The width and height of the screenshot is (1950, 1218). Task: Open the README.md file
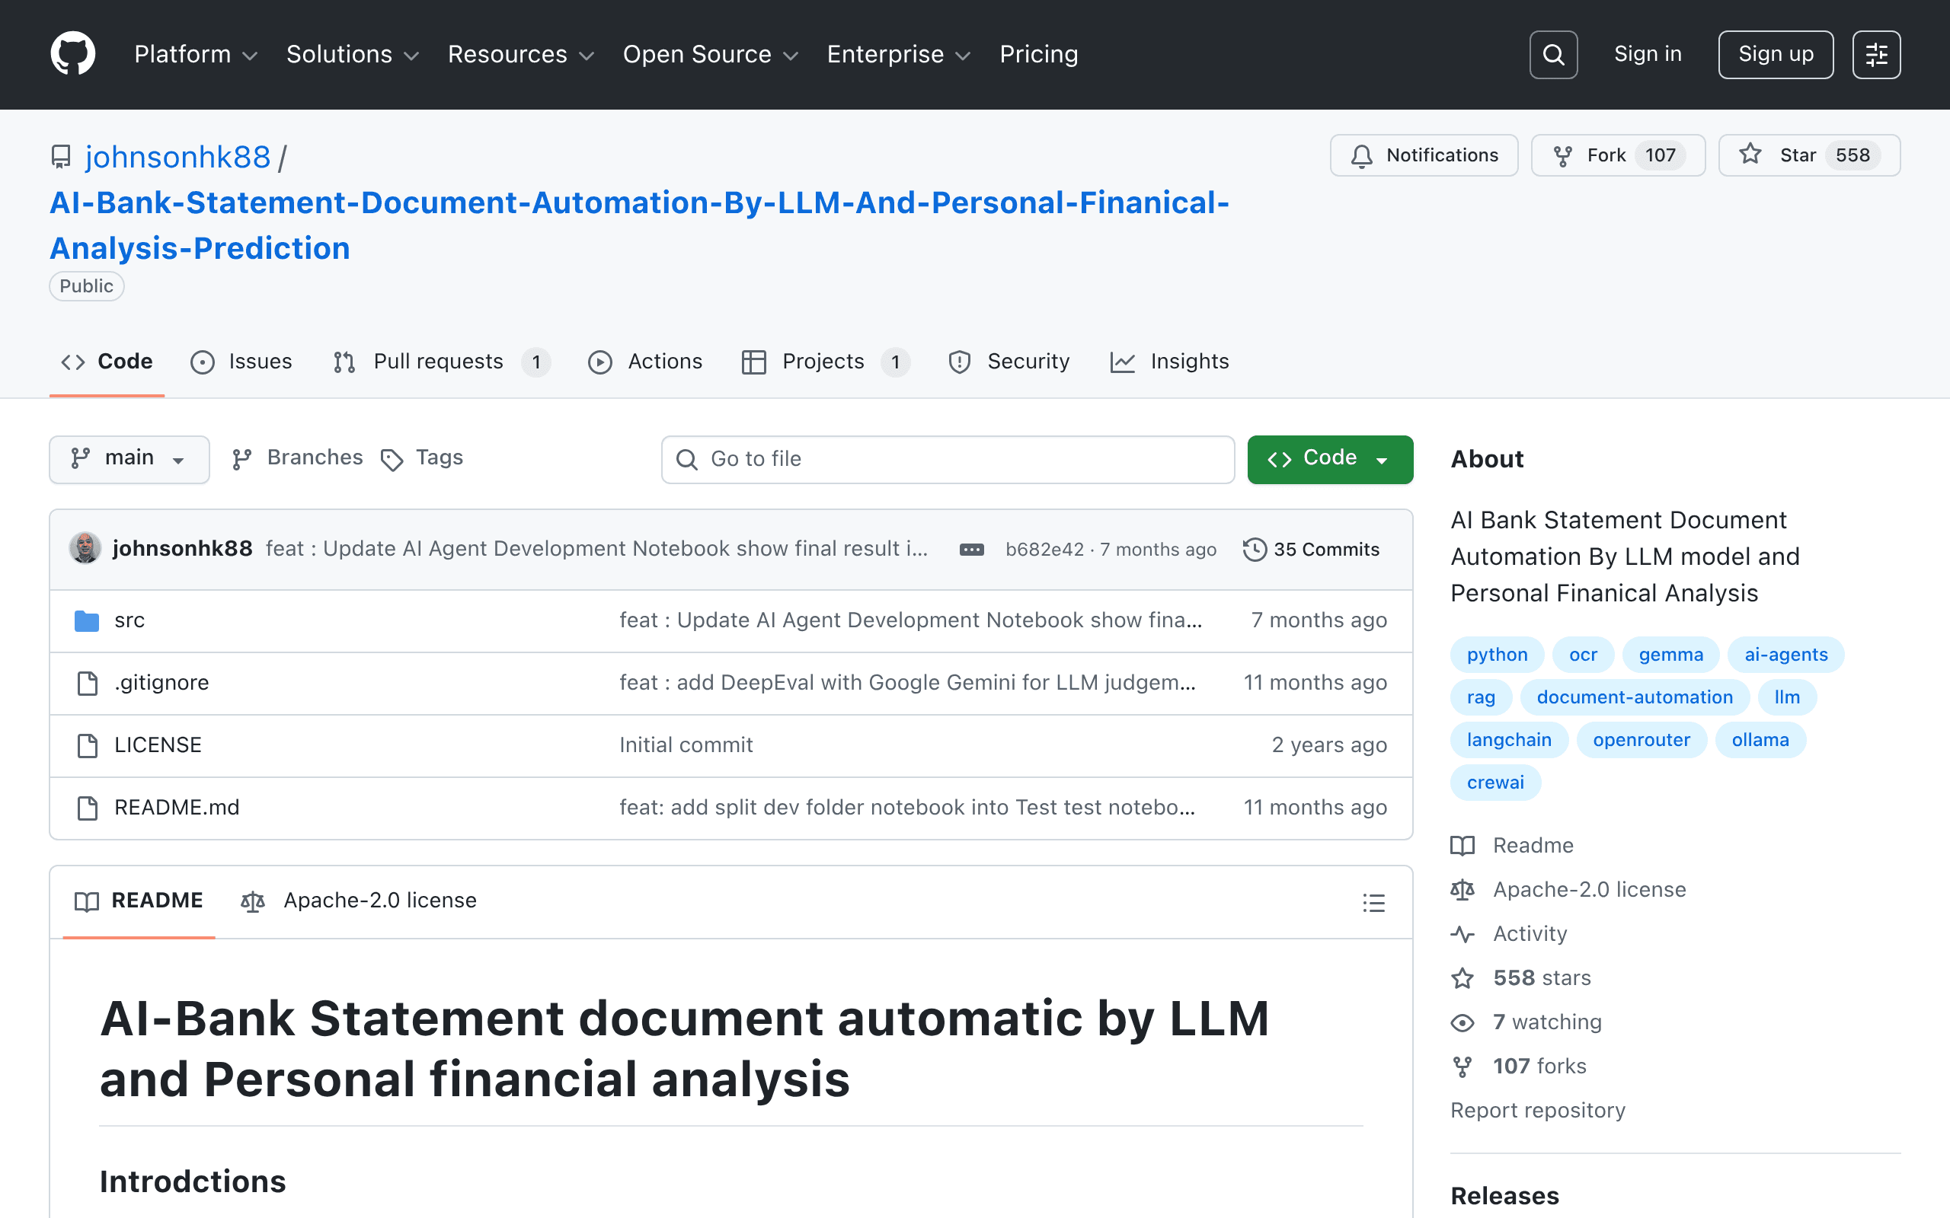pyautogui.click(x=177, y=808)
